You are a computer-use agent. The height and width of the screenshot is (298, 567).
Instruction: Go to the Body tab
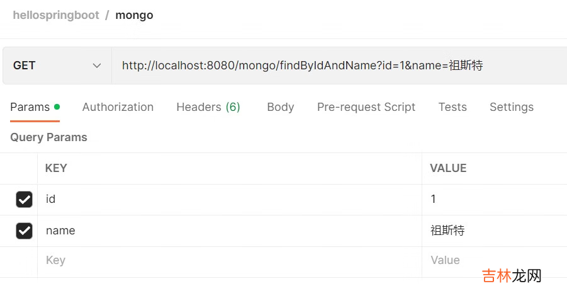coord(280,107)
